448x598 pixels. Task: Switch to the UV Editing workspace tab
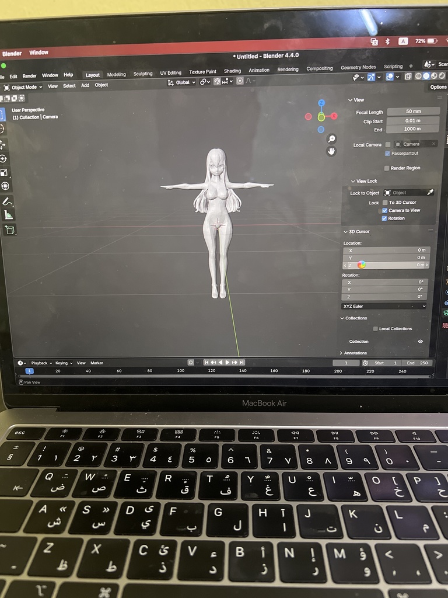point(171,72)
